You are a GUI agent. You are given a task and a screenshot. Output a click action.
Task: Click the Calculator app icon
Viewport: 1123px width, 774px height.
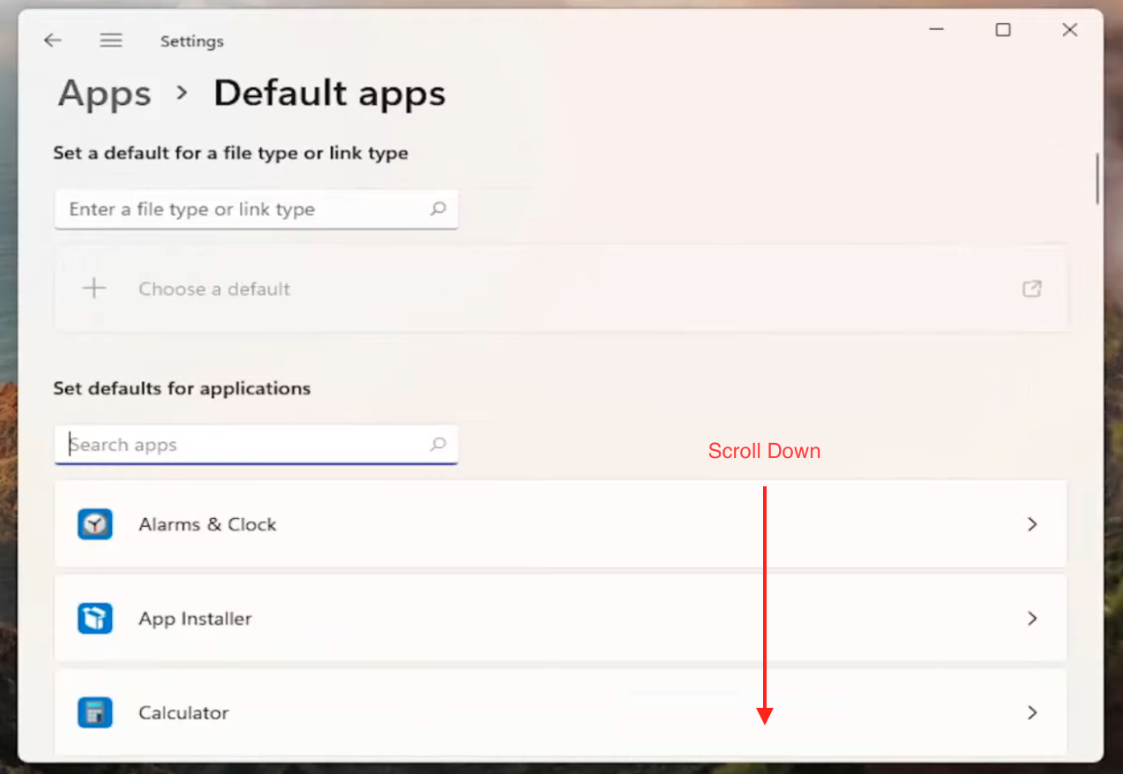point(95,712)
